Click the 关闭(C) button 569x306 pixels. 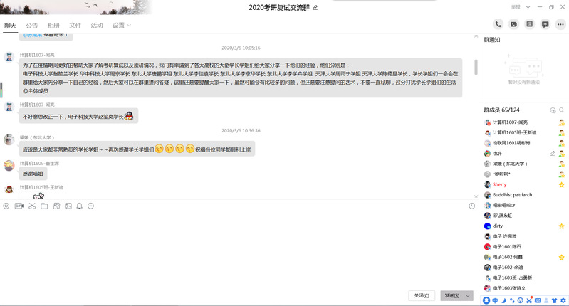(x=422, y=295)
